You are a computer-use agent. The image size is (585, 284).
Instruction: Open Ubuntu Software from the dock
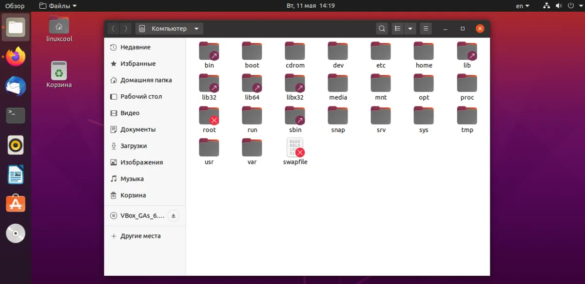[x=16, y=204]
